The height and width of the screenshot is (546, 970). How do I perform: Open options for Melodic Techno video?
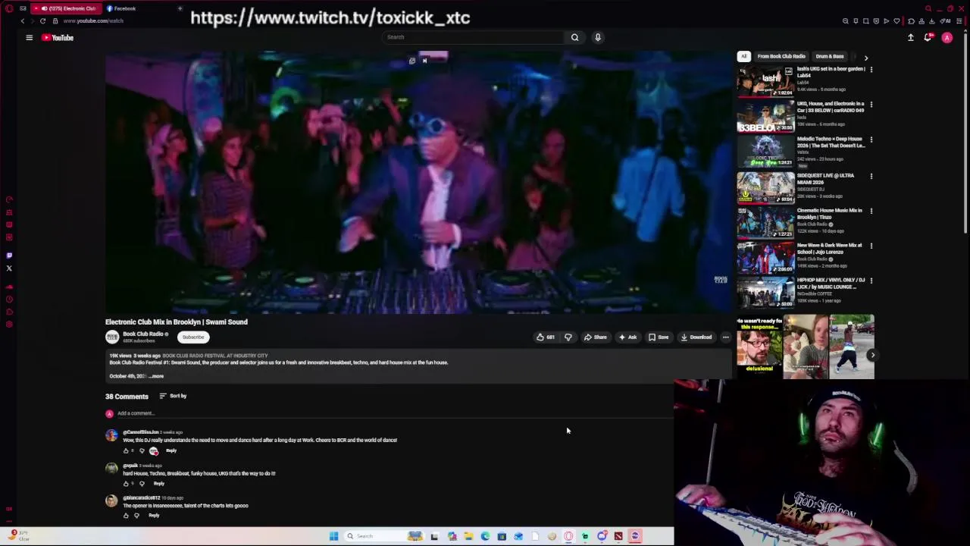[871, 140]
